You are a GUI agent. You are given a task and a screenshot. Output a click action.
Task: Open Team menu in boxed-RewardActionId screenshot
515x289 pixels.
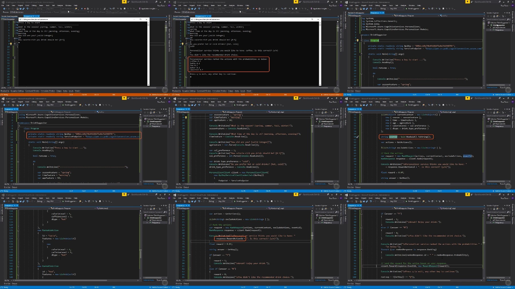[213, 198]
